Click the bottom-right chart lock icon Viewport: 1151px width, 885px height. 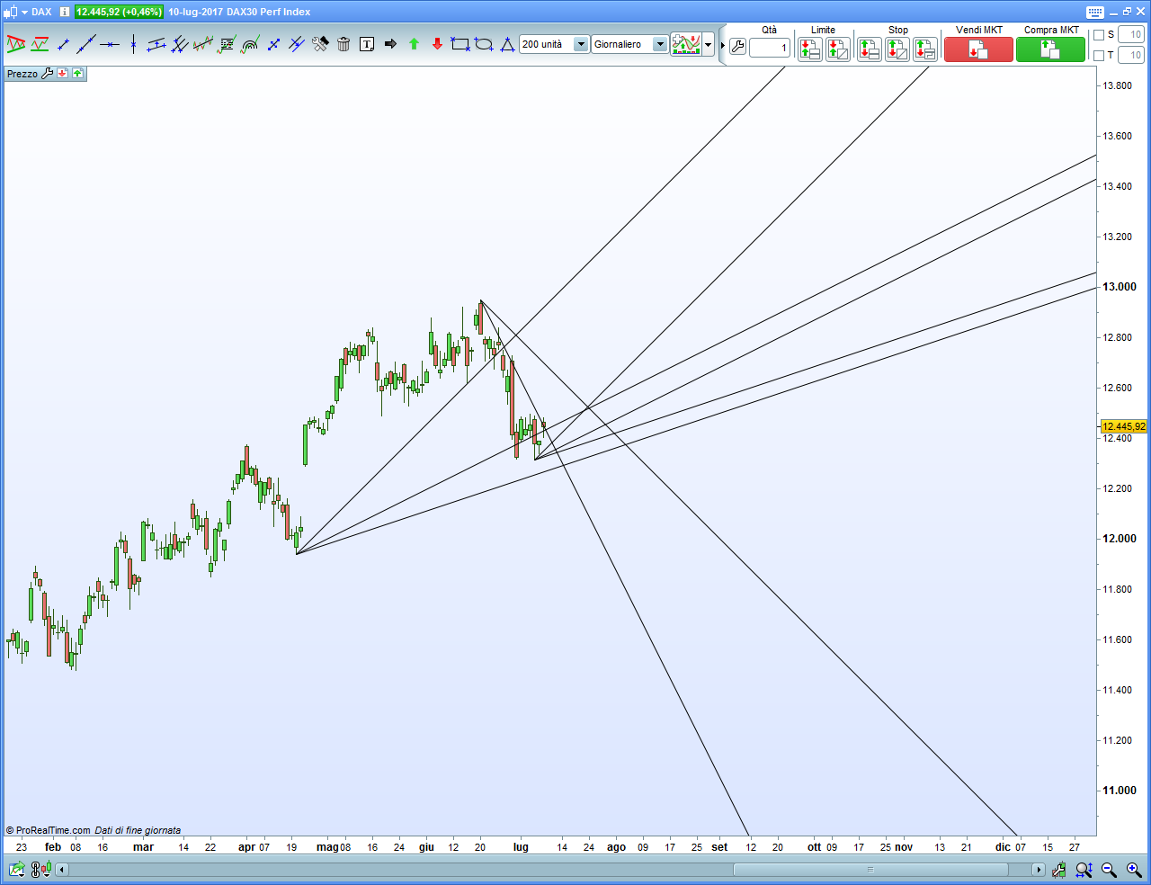click(x=1059, y=869)
